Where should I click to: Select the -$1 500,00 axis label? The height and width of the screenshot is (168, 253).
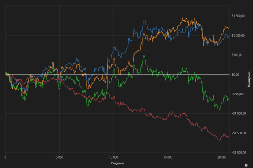point(239,133)
